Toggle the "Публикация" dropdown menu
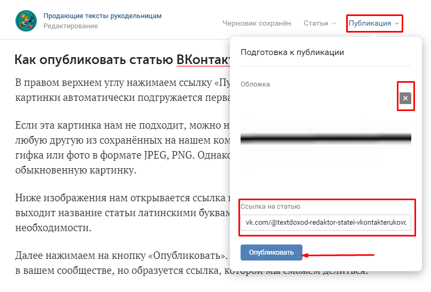The height and width of the screenshot is (292, 431). click(x=374, y=23)
